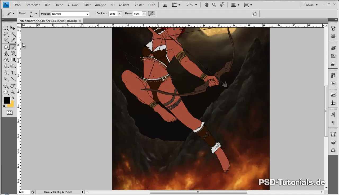Select the Eyedropper tool
The width and height of the screenshot is (339, 195).
pyautogui.click(x=12, y=40)
